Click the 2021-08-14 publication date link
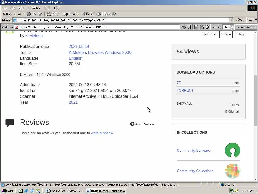Viewport: 258px width, 194px height. tap(79, 47)
